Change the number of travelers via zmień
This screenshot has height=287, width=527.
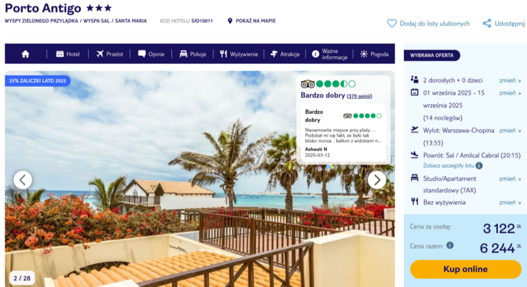click(x=510, y=80)
